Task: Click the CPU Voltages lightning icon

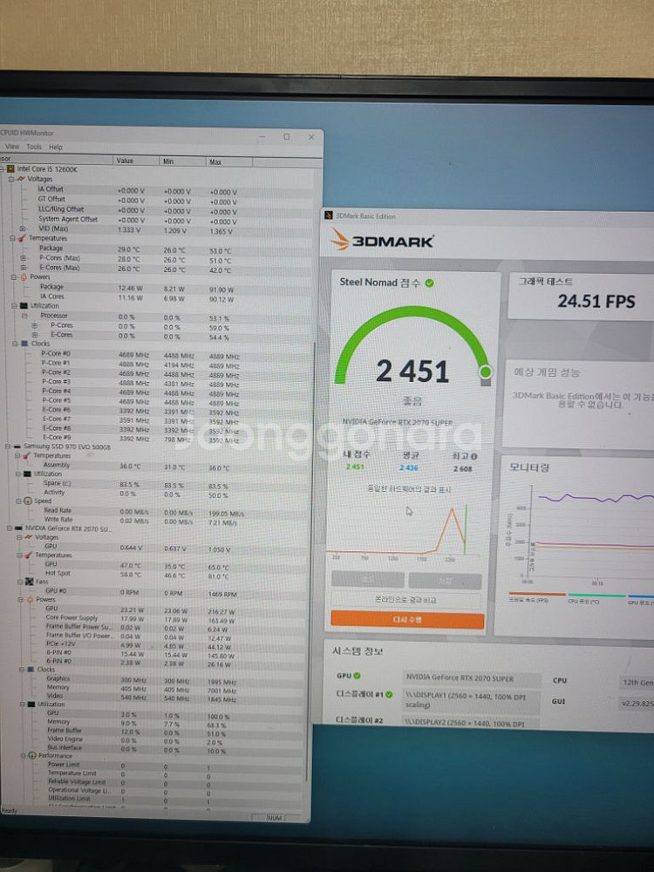Action: click(21, 179)
